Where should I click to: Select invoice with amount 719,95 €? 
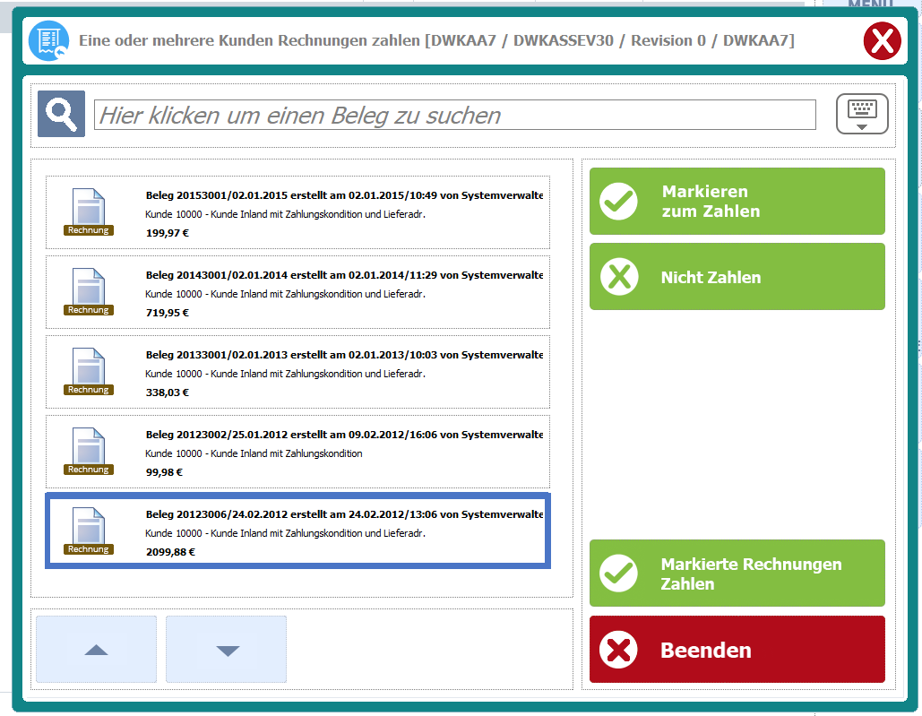(343, 293)
